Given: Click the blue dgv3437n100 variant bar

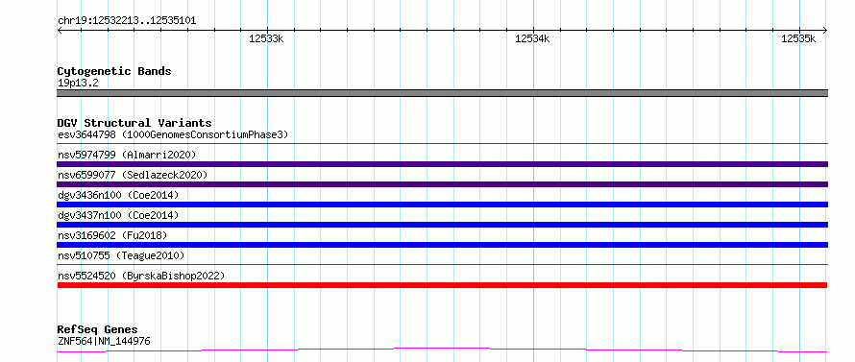Looking at the screenshot, I should (442, 225).
